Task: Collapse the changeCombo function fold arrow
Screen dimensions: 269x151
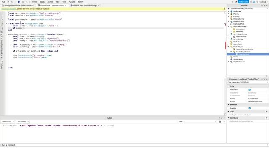Action: pyautogui.click(x=7, y=23)
